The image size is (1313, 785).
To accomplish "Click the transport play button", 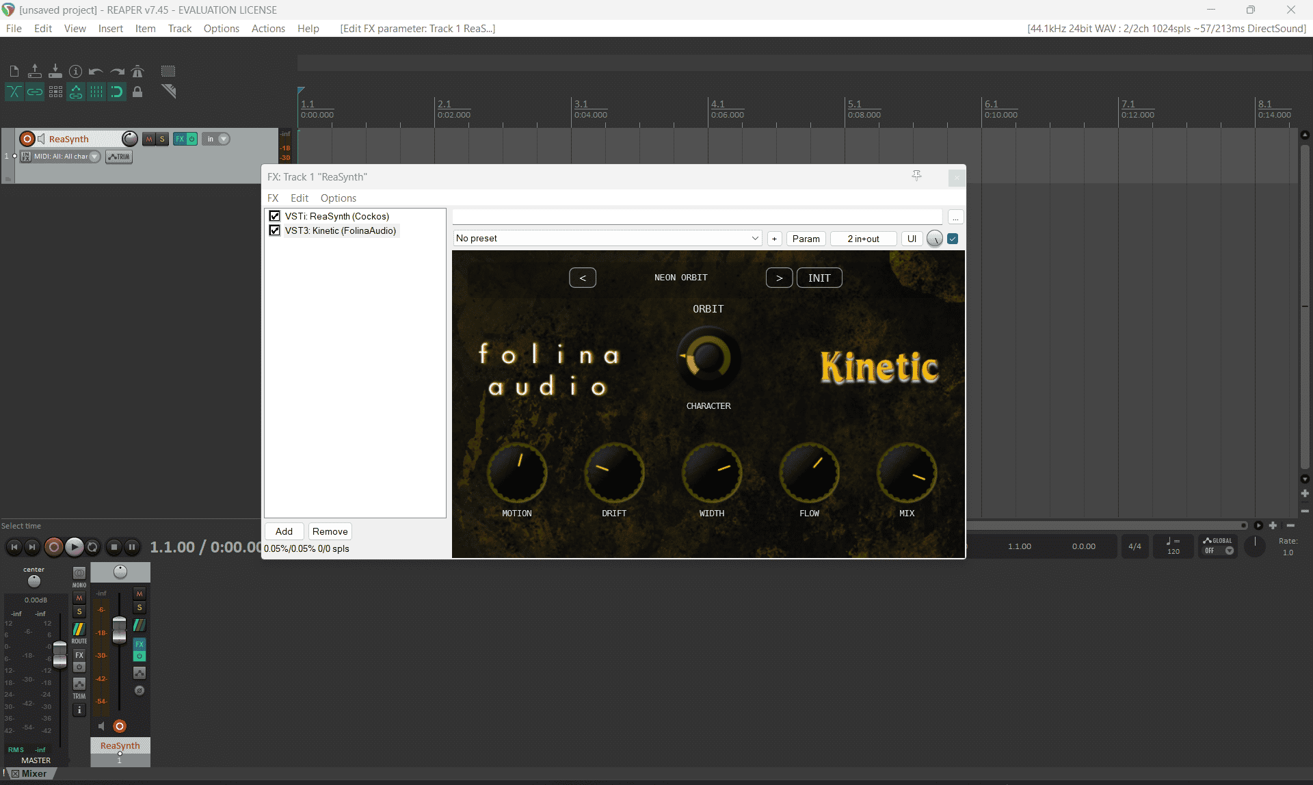I will point(74,547).
